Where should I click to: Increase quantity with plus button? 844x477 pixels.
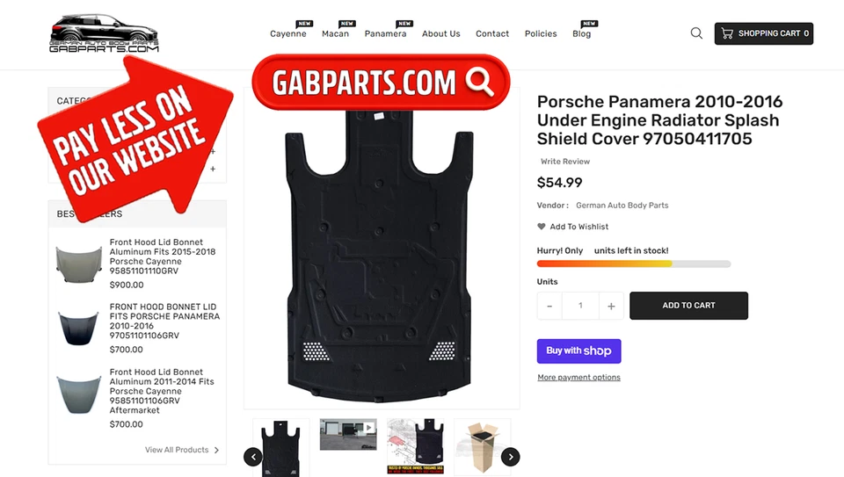[x=611, y=306]
